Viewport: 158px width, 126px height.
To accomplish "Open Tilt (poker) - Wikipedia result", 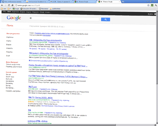I will tap(48, 53).
